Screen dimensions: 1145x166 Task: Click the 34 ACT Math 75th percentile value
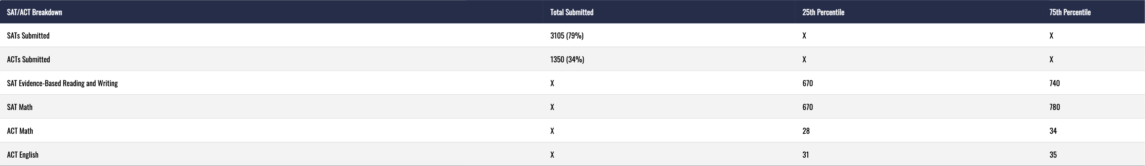coord(1053,131)
